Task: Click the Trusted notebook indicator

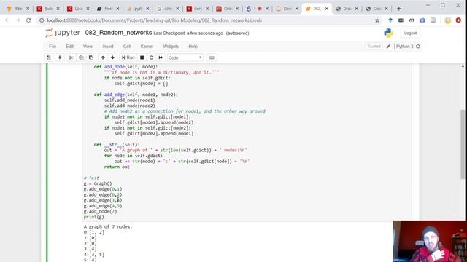Action: 374,47
